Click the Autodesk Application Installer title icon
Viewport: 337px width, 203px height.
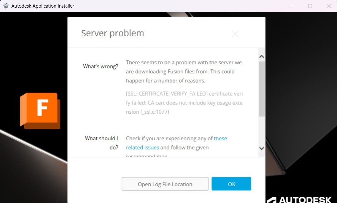click(6, 6)
